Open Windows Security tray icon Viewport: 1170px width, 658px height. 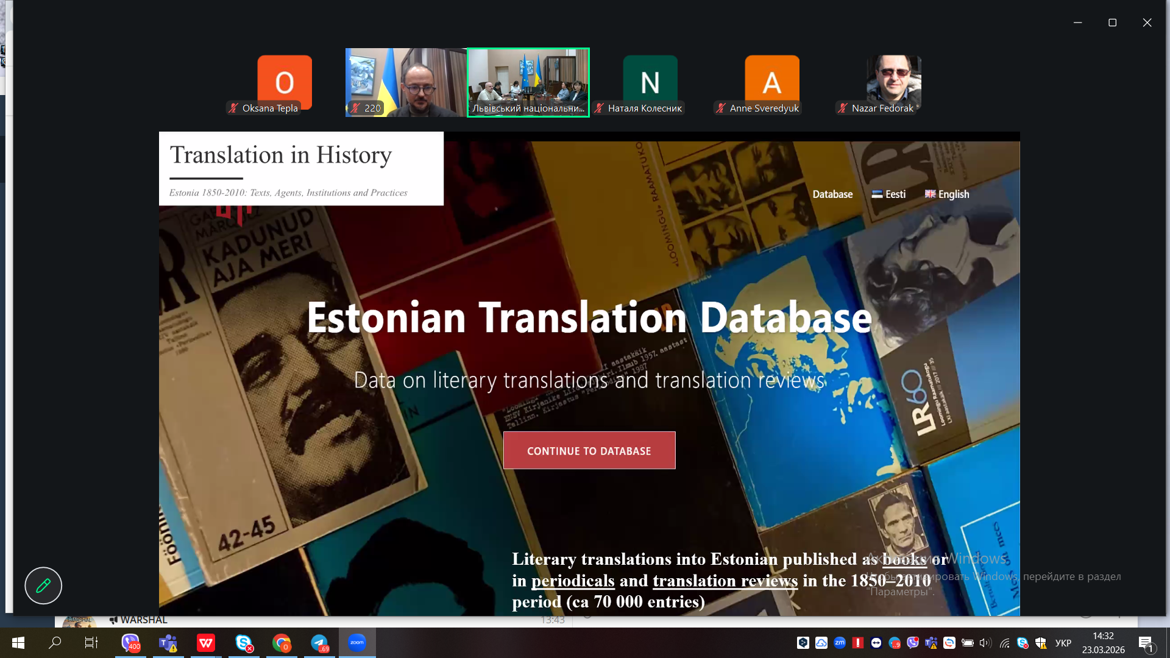[x=1041, y=643]
